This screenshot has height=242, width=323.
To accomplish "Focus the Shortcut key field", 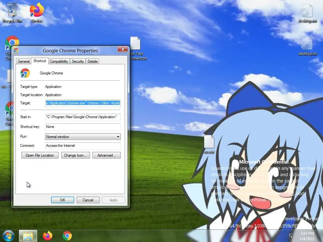I will coord(83,127).
